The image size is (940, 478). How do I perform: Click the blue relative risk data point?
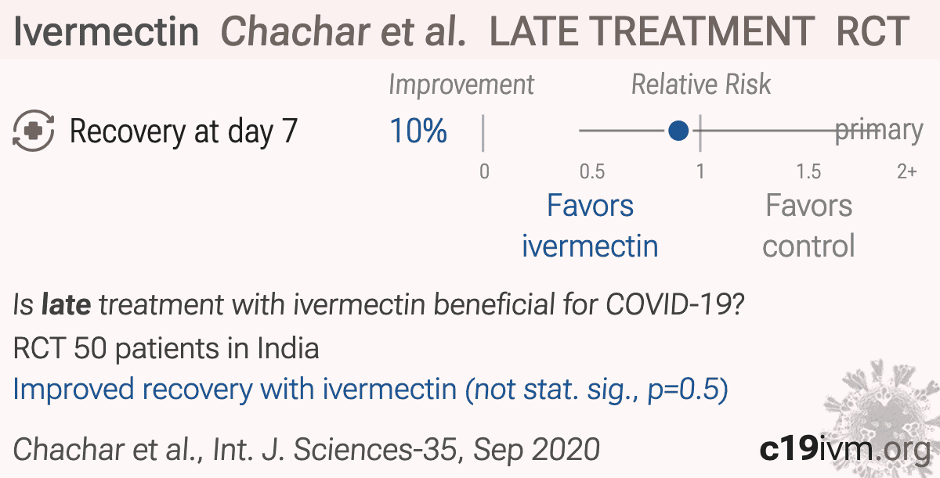[x=679, y=131]
